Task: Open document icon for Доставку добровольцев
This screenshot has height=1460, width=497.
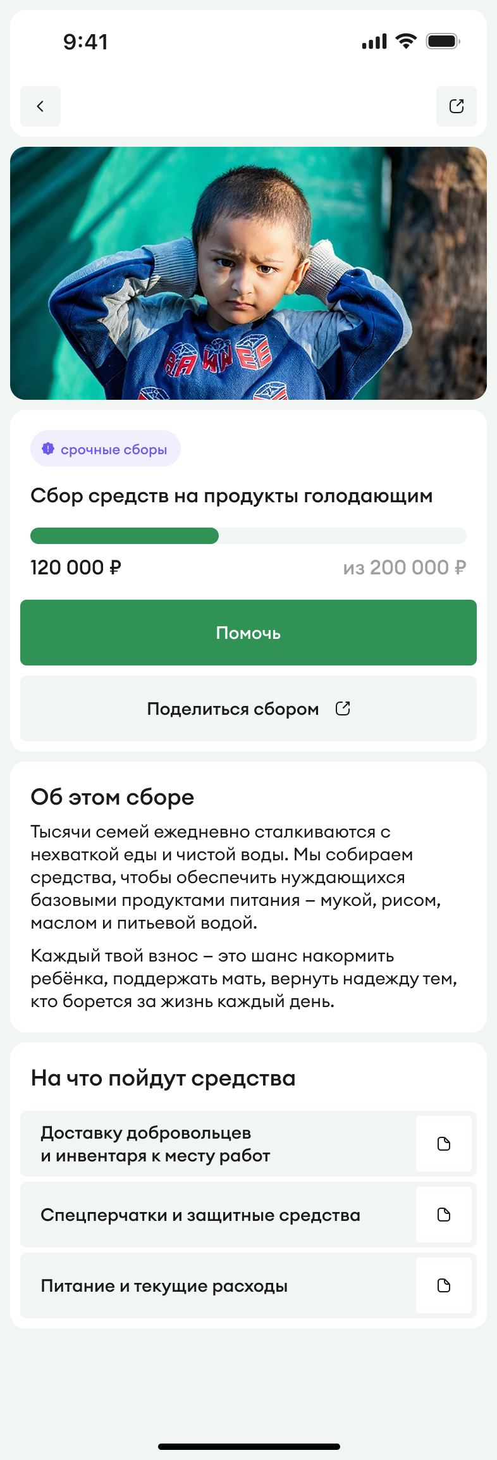Action: coord(444,1144)
